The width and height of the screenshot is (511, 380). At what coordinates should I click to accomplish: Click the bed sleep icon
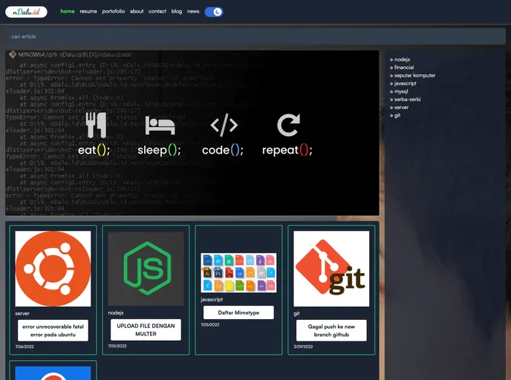tap(160, 125)
